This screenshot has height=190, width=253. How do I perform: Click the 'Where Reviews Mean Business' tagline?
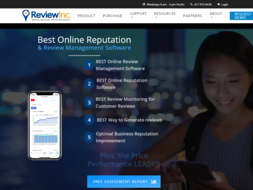click(51, 20)
